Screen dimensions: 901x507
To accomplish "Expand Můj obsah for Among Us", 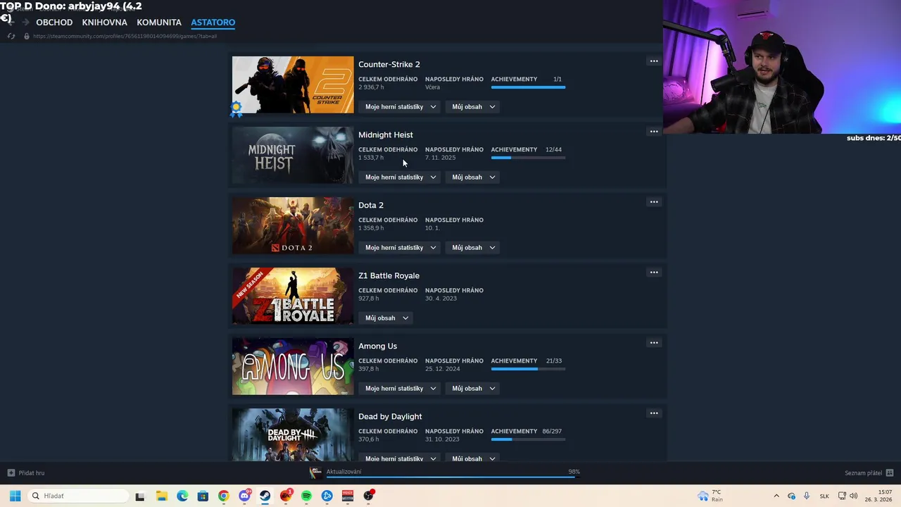I will point(474,389).
